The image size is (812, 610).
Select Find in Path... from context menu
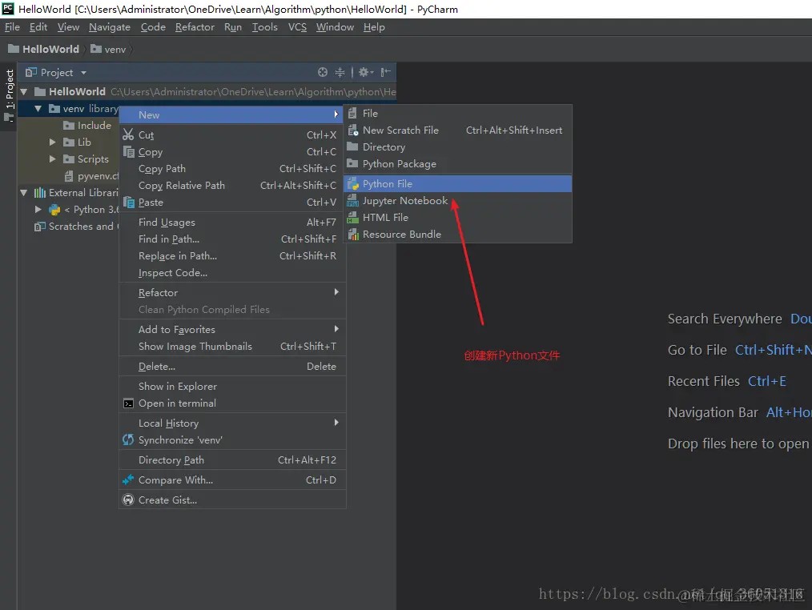tap(232, 239)
